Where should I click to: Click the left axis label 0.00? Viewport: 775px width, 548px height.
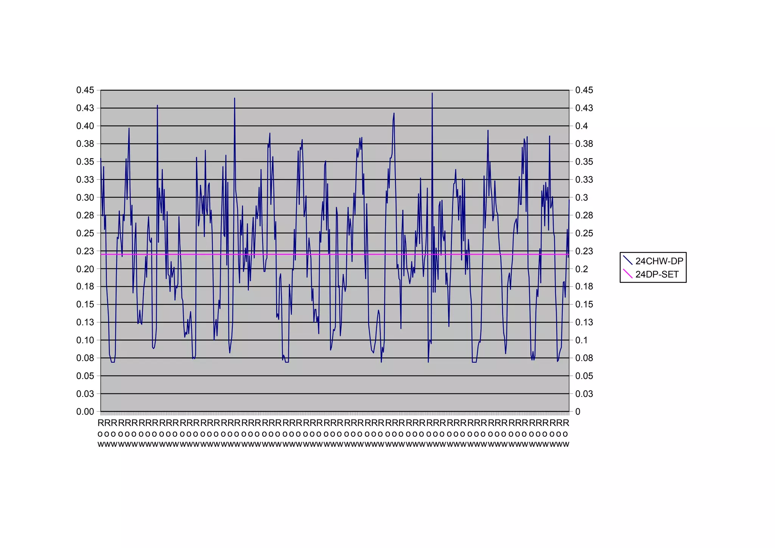pyautogui.click(x=85, y=412)
